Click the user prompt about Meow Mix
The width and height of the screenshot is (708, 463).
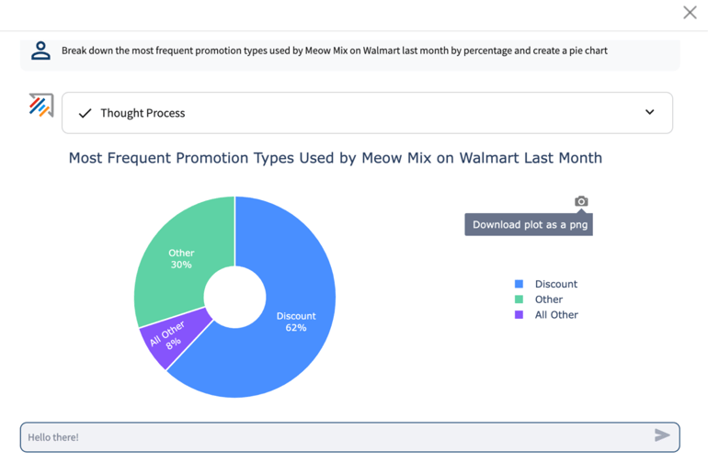click(334, 51)
